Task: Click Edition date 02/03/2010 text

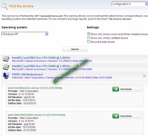Action: [22, 103]
